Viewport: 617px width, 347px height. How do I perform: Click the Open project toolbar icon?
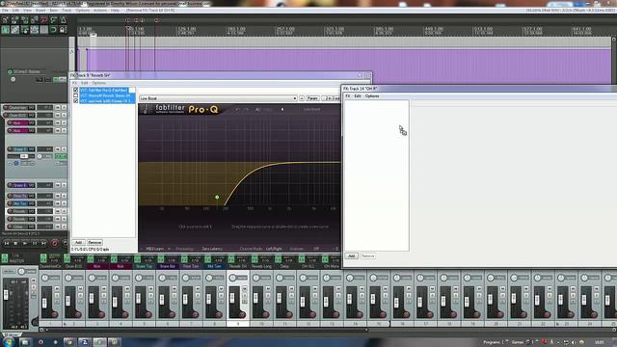(x=15, y=19)
